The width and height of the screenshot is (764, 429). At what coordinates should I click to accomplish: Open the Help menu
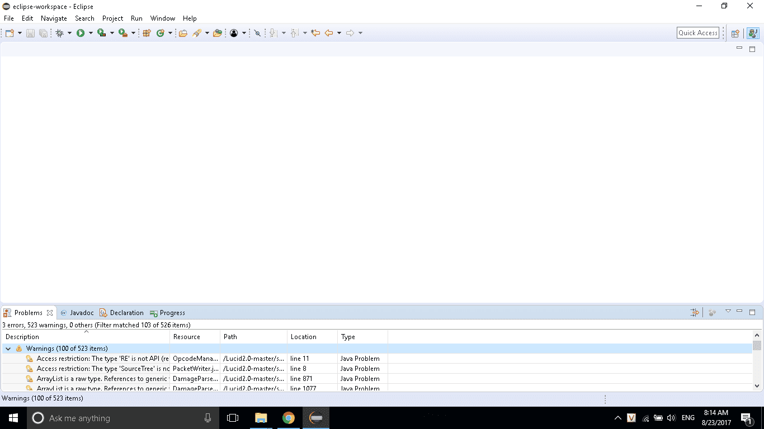(x=190, y=18)
